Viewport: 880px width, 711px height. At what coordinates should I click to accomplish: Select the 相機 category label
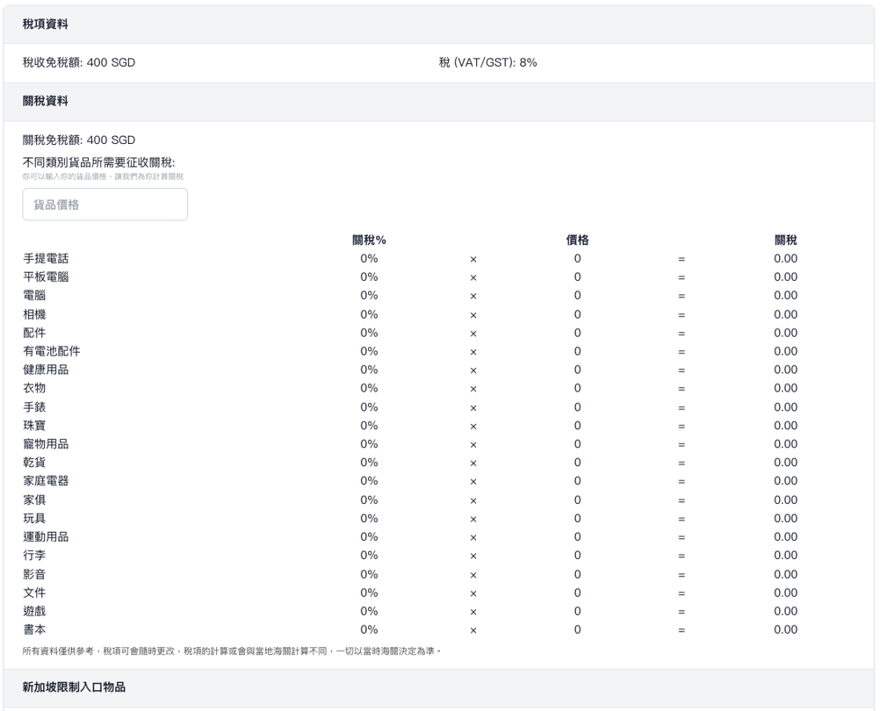coord(34,314)
